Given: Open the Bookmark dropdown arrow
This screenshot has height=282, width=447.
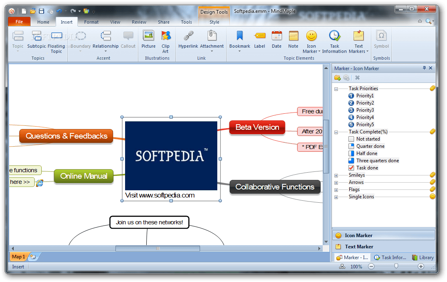Looking at the screenshot, I should 239,51.
